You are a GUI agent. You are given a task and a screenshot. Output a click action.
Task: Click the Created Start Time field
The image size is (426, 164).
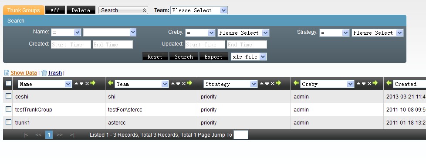[x=71, y=45]
